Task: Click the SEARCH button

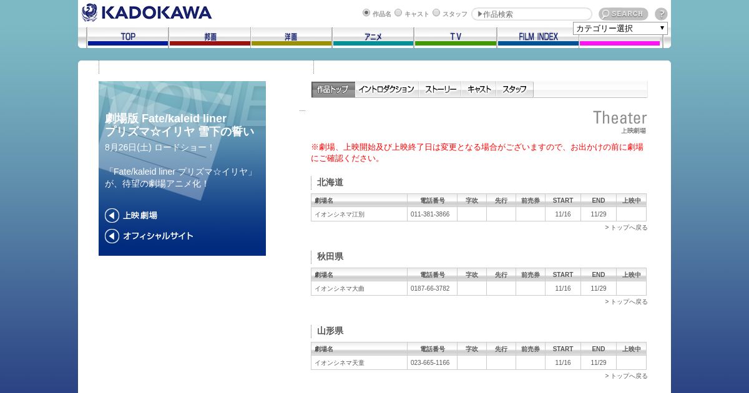Action: click(623, 14)
